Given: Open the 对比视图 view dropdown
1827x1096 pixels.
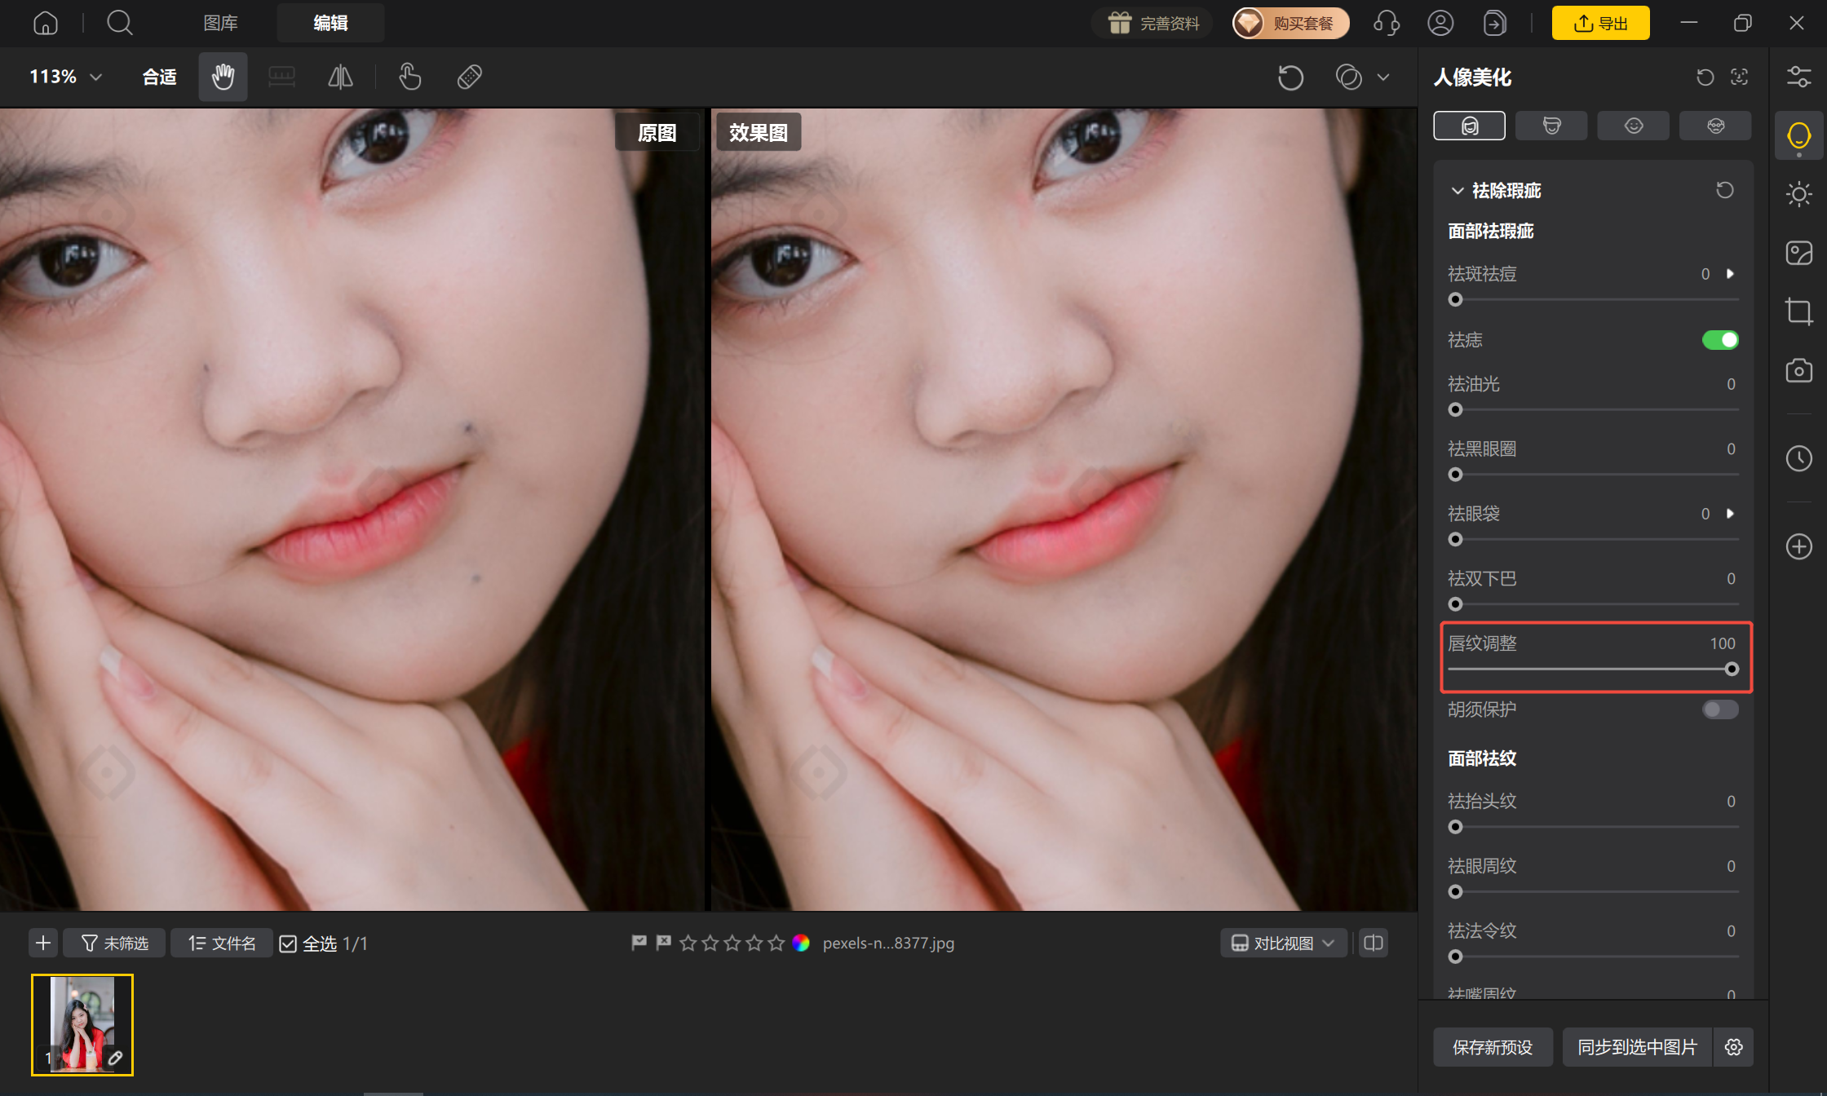Looking at the screenshot, I should pos(1283,944).
